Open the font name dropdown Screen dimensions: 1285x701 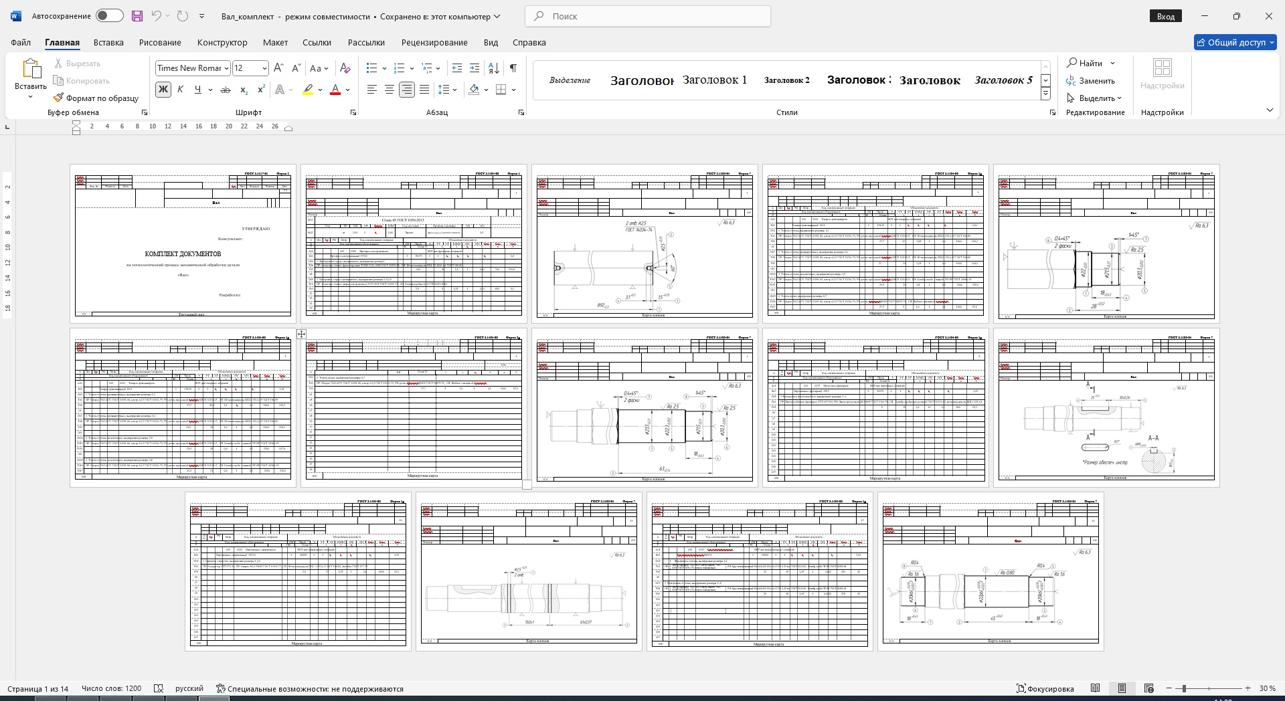227,68
